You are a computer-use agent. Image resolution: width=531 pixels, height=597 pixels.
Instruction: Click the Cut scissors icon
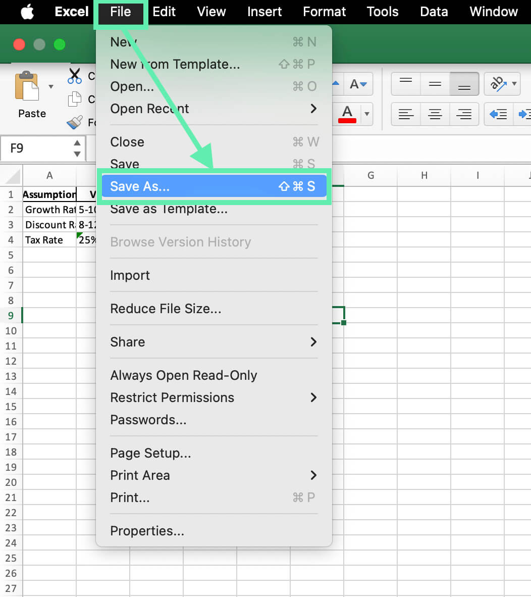[x=75, y=76]
